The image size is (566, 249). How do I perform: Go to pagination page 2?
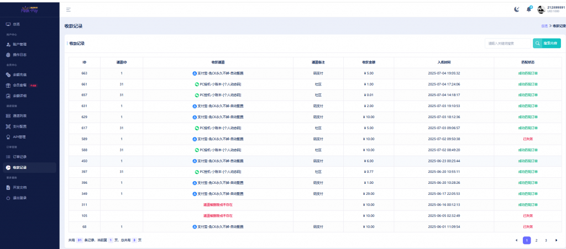(536, 240)
